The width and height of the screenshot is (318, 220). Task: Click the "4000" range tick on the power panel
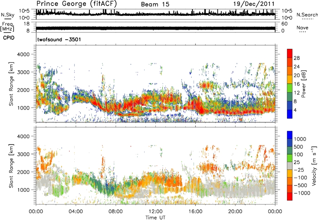23,54
